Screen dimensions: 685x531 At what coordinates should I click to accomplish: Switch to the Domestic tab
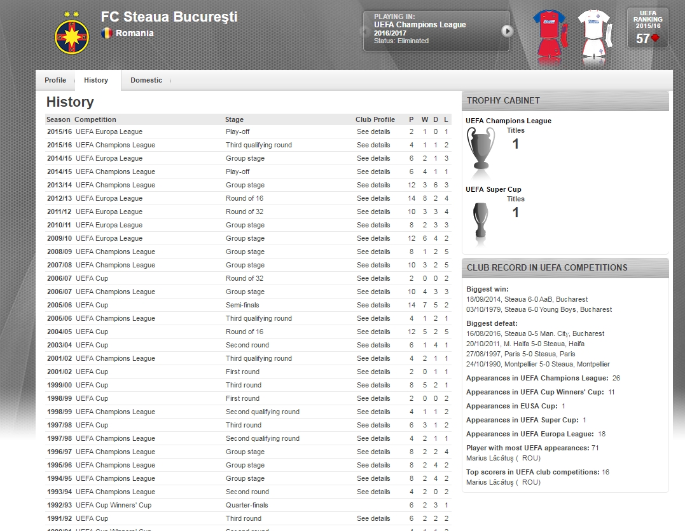[146, 80]
